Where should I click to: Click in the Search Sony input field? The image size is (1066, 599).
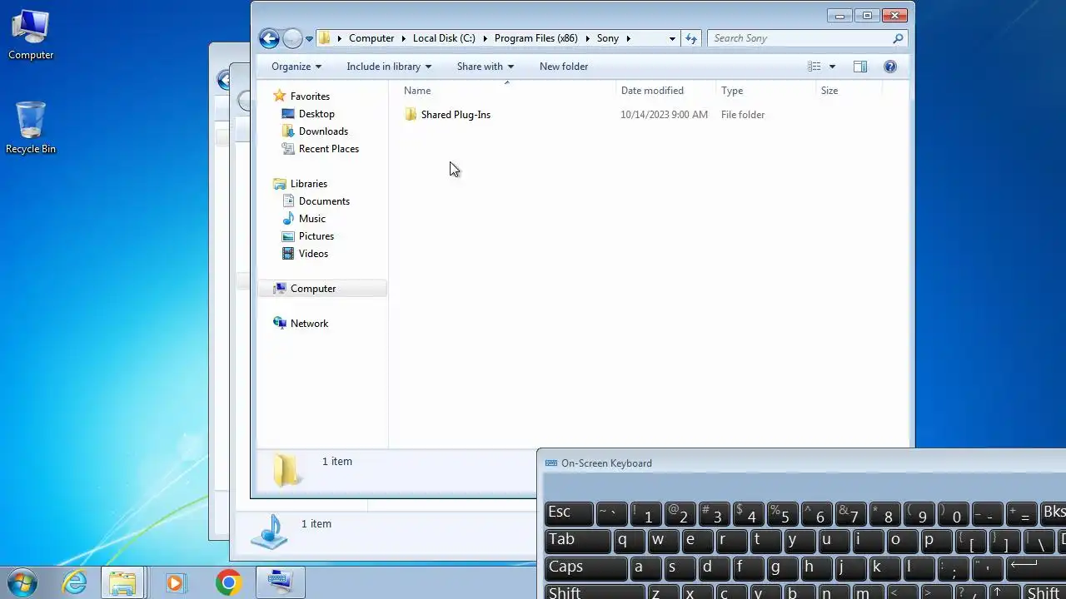click(x=799, y=38)
